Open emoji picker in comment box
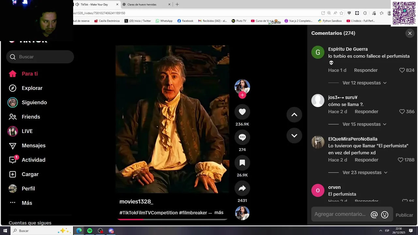This screenshot has width=418, height=235. tap(385, 214)
